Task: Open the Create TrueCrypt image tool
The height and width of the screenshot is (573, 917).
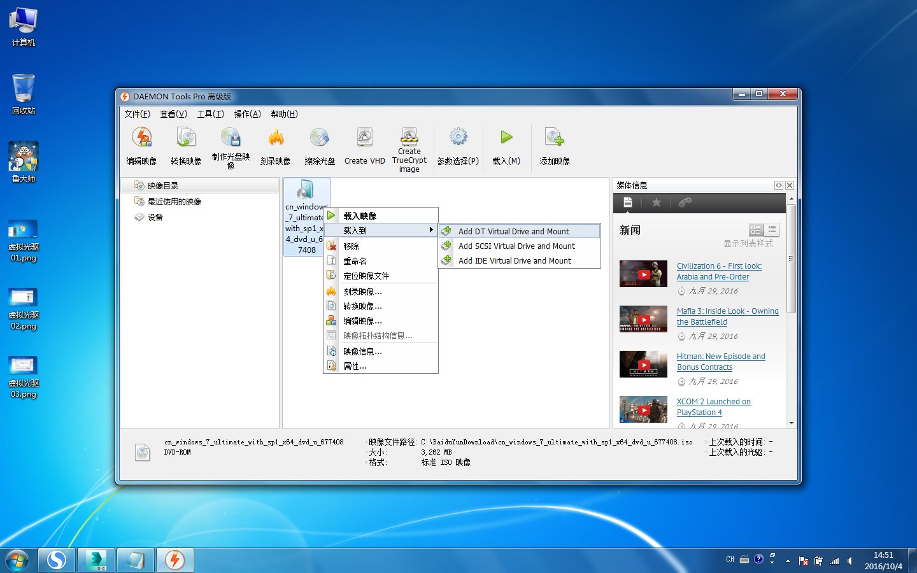Action: 408,143
